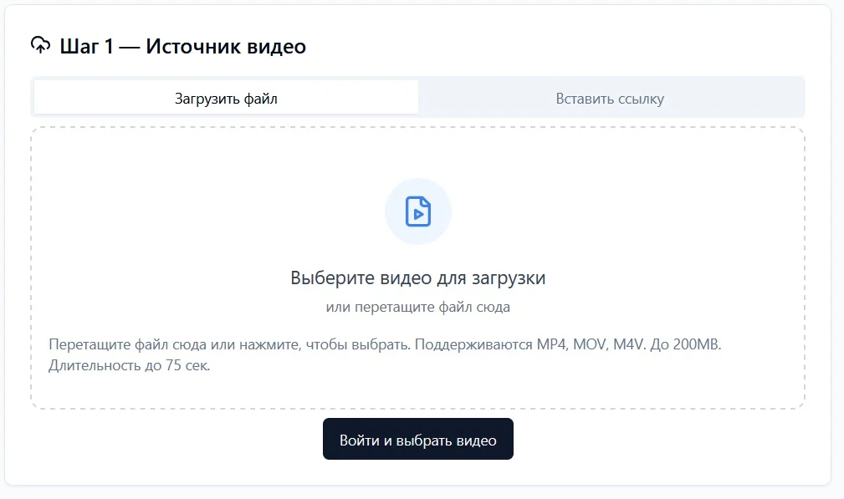Click the video file icon in the upload zone
The width and height of the screenshot is (844, 499).
click(418, 211)
